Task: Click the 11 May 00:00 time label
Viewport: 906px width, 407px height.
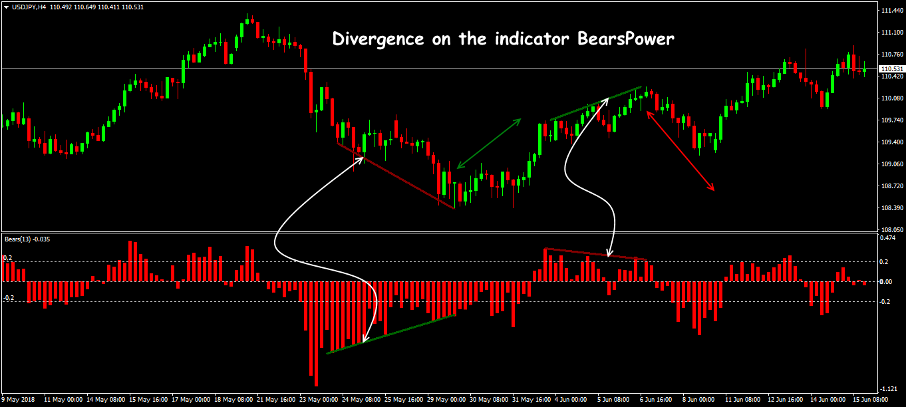Action: tap(63, 400)
